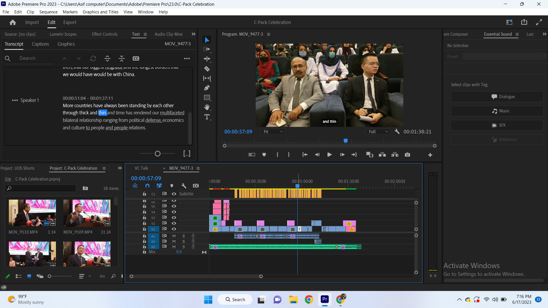Click the transcript Create Captions CC icon

136,58
